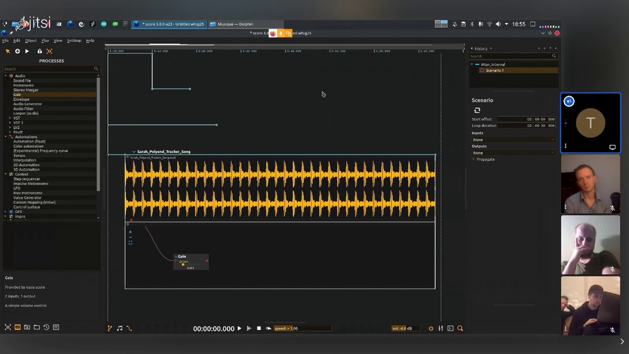629x354 pixels.
Task: Open the Object menu
Action: [30, 41]
